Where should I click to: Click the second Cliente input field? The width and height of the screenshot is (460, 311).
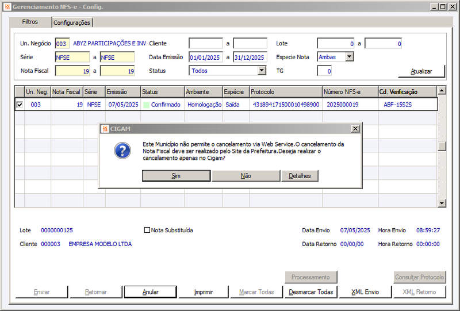click(x=250, y=43)
